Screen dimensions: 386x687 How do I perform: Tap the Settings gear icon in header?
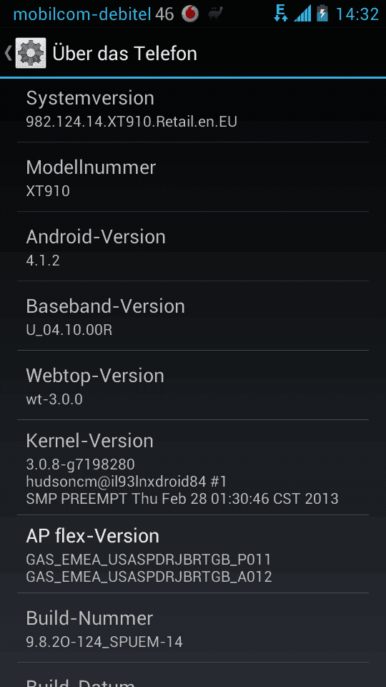coord(31,53)
